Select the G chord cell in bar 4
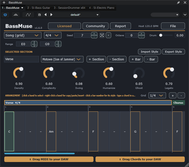The width and height of the screenshot is (189, 167). pyautogui.click(x=135, y=131)
